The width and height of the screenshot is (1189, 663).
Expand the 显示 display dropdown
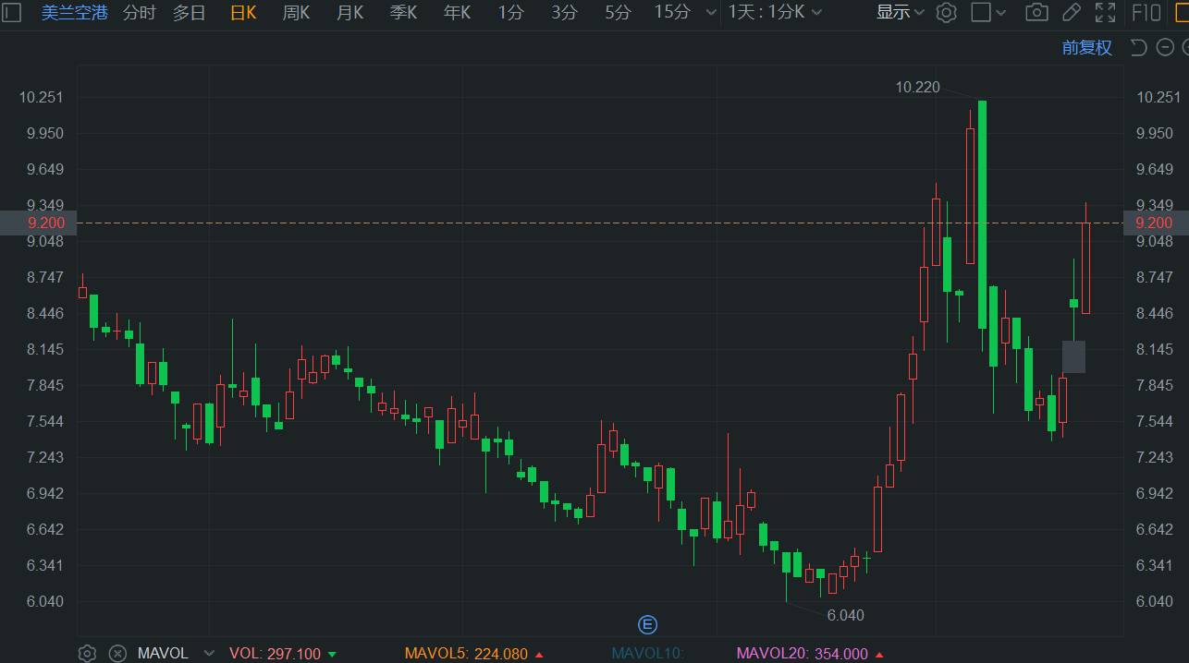point(901,12)
